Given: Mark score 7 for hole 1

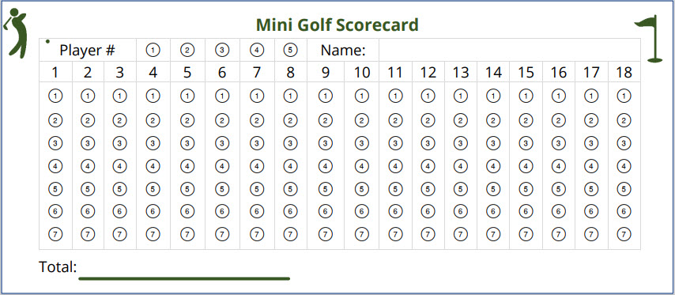Looking at the screenshot, I should coord(55,234).
